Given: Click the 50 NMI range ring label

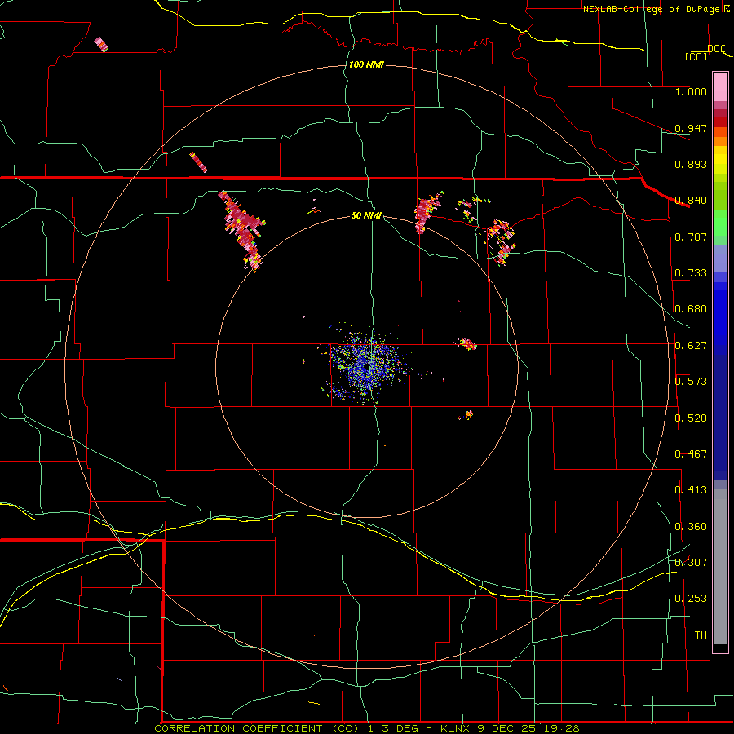Looking at the screenshot, I should (x=366, y=215).
